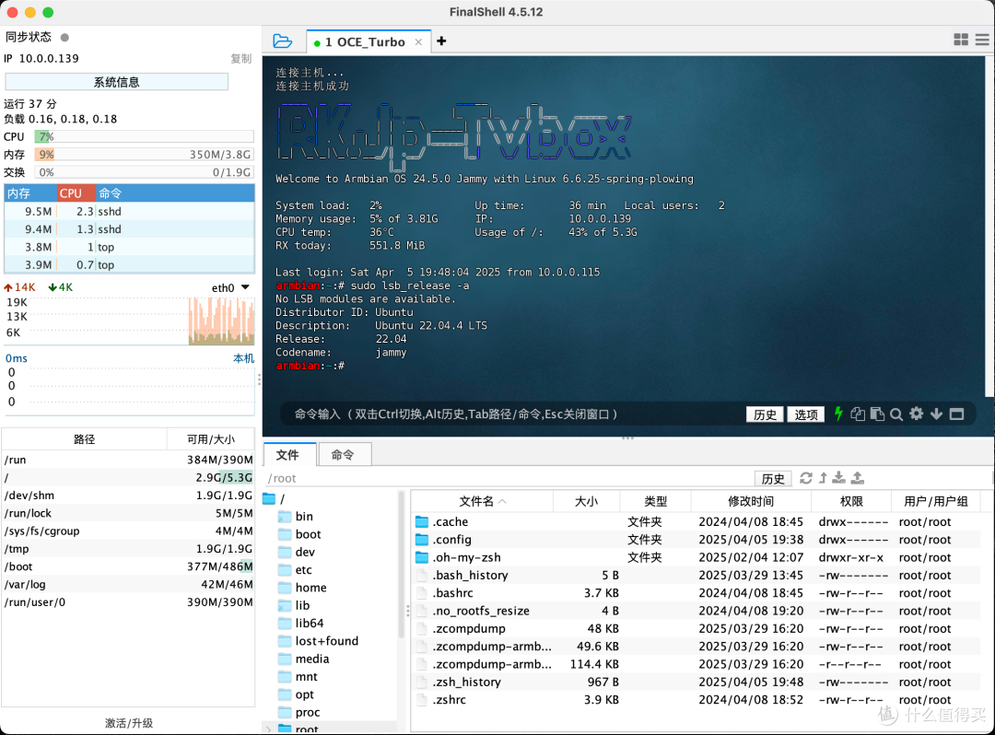Open the hamburger main menu icon
The image size is (995, 735).
pos(982,40)
